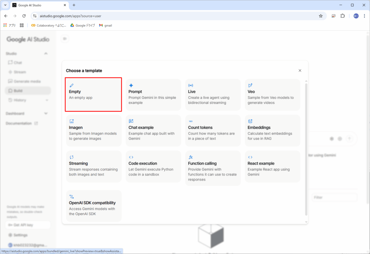Reload the current page
Screen dimensions: 370x254
pyautogui.click(x=24, y=16)
